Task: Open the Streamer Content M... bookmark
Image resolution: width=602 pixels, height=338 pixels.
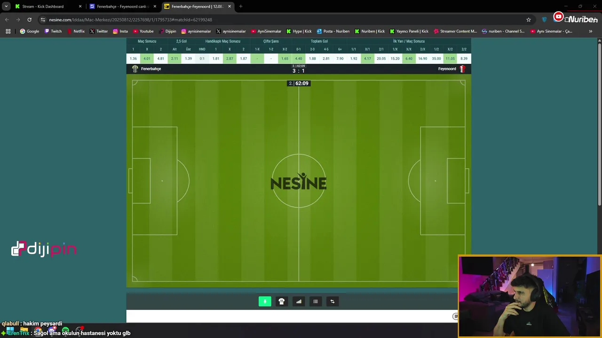Action: point(455,31)
